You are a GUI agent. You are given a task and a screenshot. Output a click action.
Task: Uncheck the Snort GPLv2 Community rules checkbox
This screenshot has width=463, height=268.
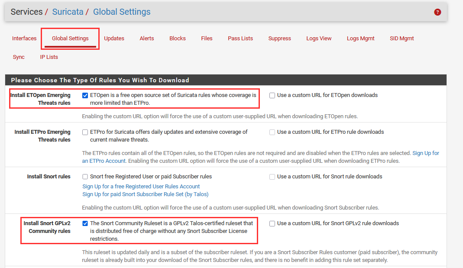[x=85, y=223]
